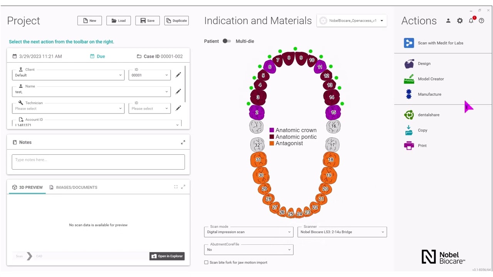Select tooth 14 anatomic pontic
The height and width of the screenshot is (277, 493).
(332, 97)
